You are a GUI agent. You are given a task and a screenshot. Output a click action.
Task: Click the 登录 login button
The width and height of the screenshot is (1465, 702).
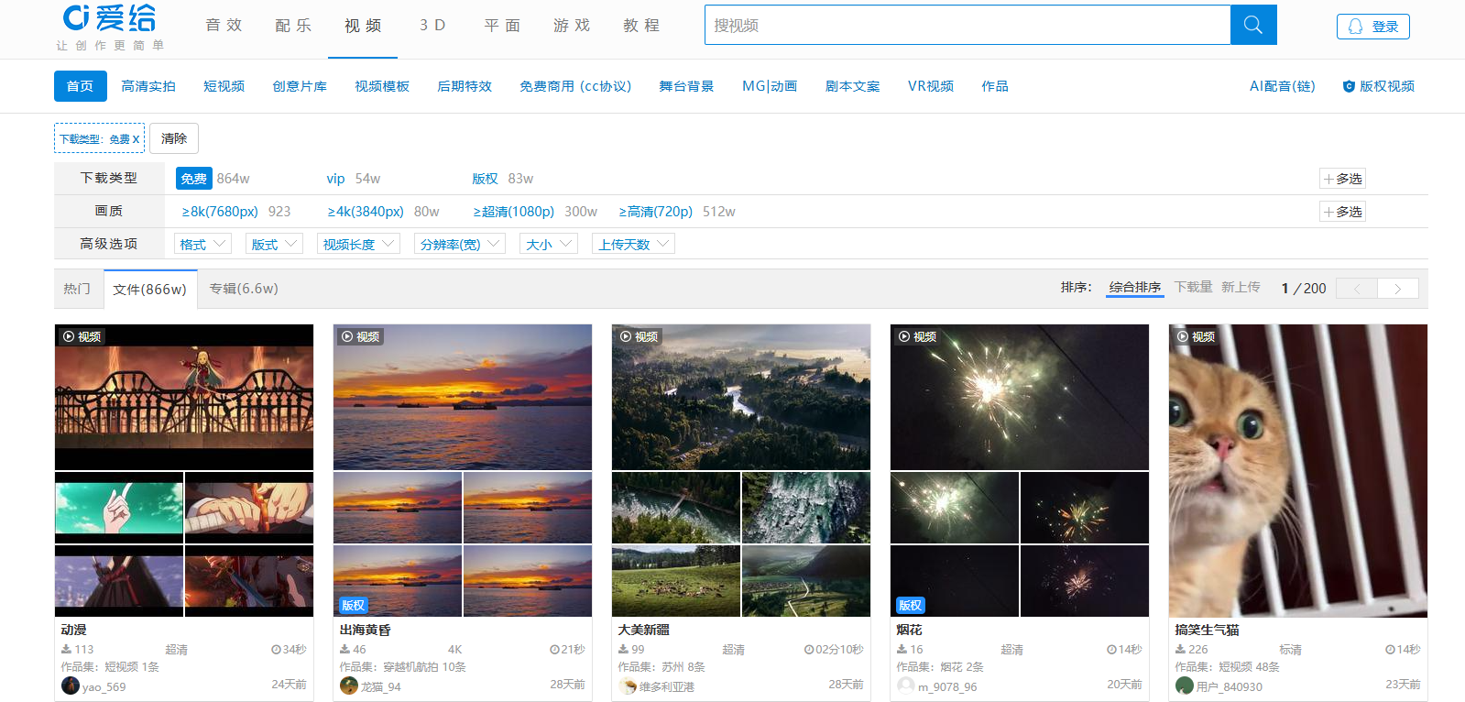pos(1372,27)
